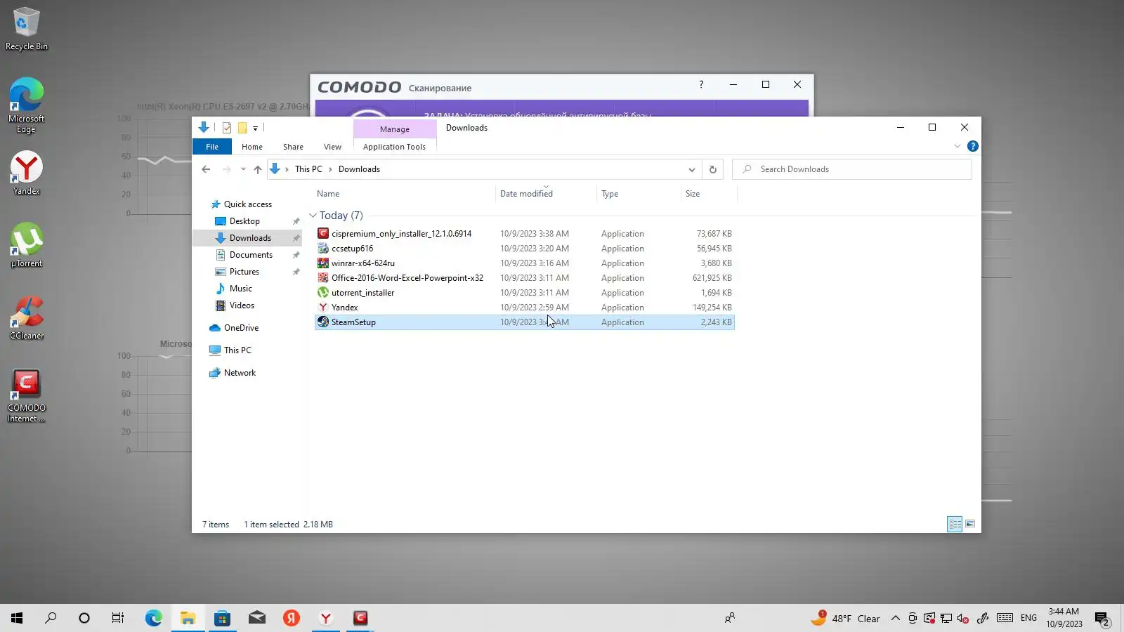Switch to Large icons view layout

(x=970, y=524)
